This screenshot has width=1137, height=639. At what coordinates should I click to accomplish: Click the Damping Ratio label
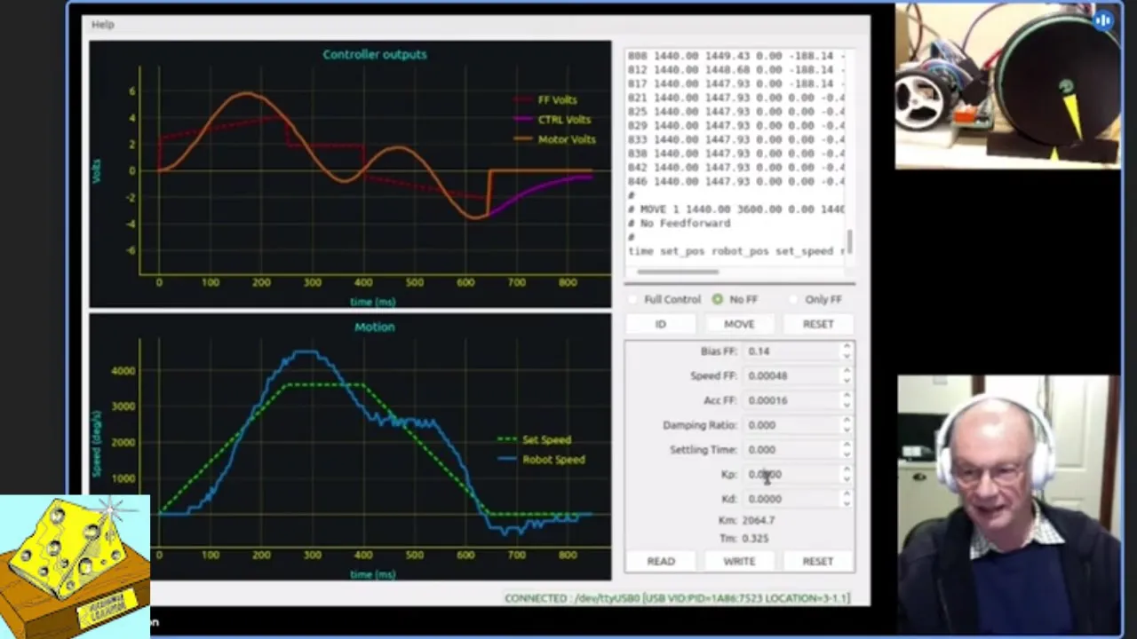point(699,425)
